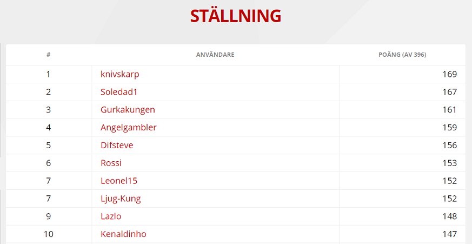Select the 161 points cell
The height and width of the screenshot is (244, 472).
click(449, 110)
